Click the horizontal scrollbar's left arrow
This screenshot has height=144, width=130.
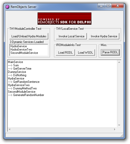point(10,129)
